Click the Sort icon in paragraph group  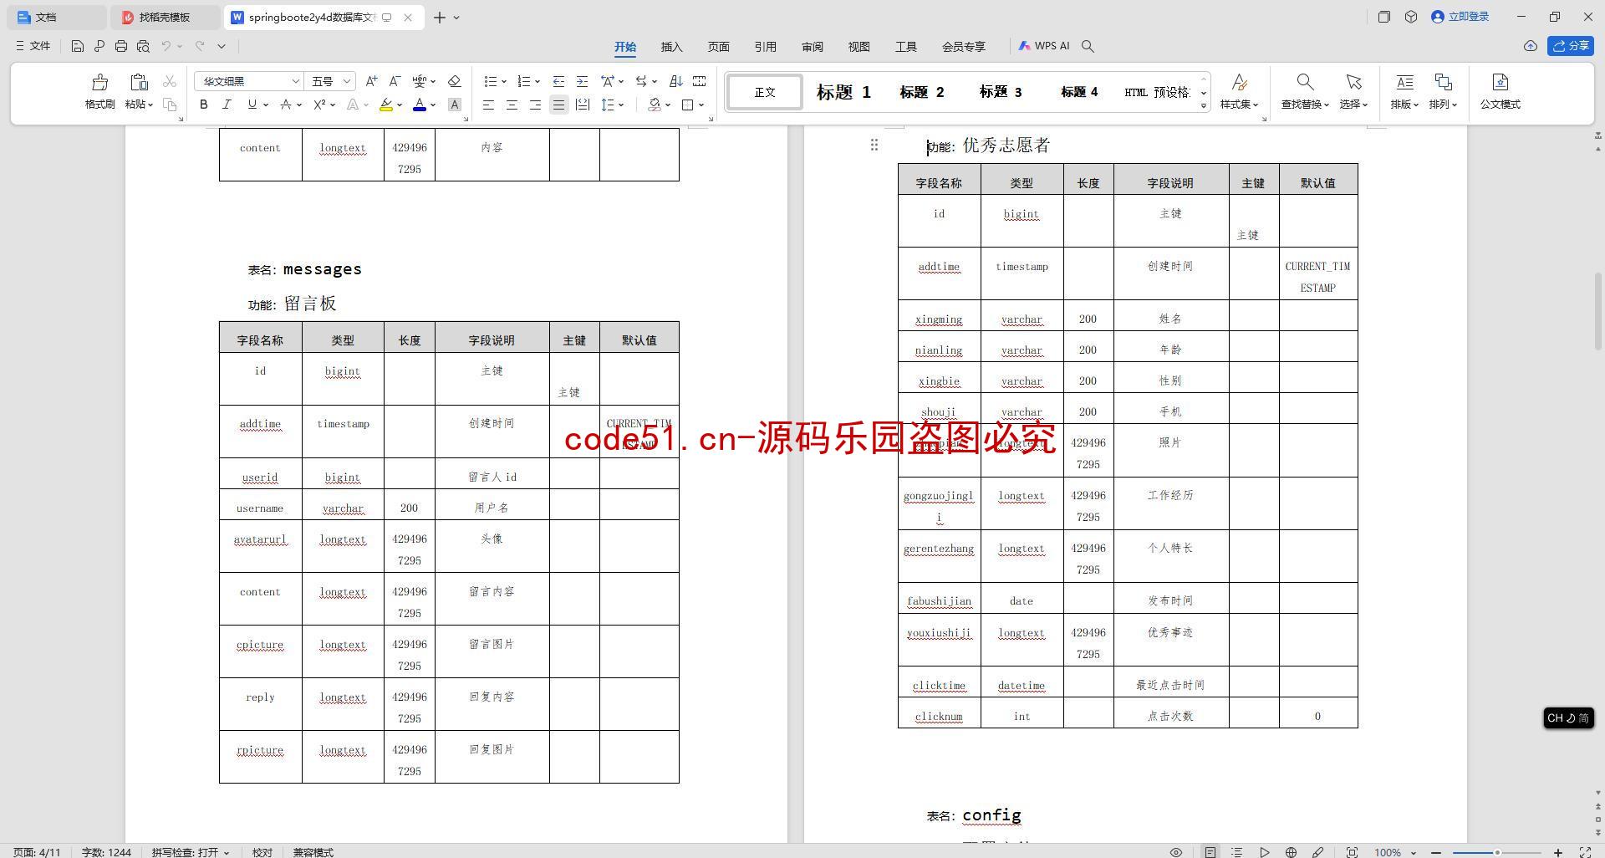[x=676, y=81]
